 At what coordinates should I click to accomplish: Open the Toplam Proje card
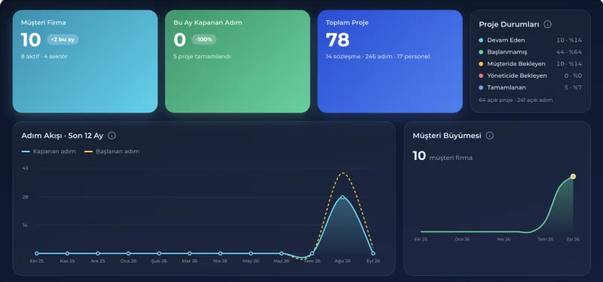[390, 62]
